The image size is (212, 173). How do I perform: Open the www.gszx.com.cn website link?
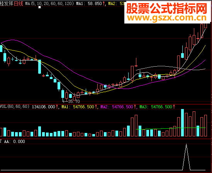click(x=167, y=18)
